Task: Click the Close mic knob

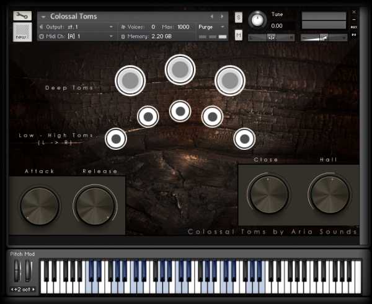Action: (x=269, y=194)
